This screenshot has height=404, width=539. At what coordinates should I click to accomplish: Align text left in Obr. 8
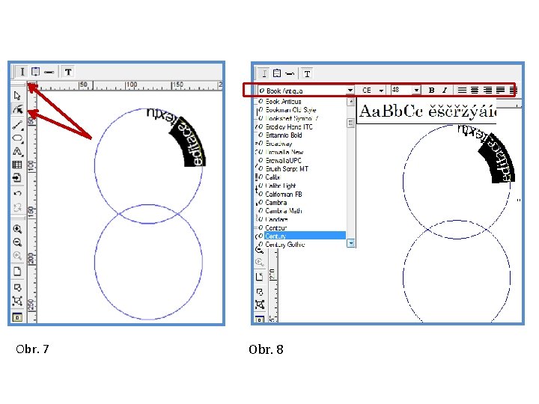point(462,90)
